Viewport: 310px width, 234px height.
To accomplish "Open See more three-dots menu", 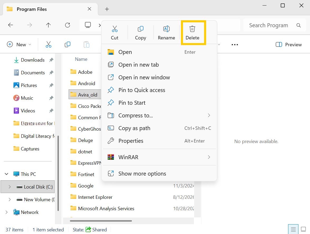I will (x=235, y=45).
